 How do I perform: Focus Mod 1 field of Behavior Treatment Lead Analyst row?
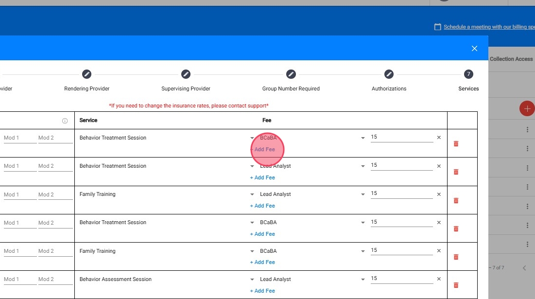coord(20,166)
